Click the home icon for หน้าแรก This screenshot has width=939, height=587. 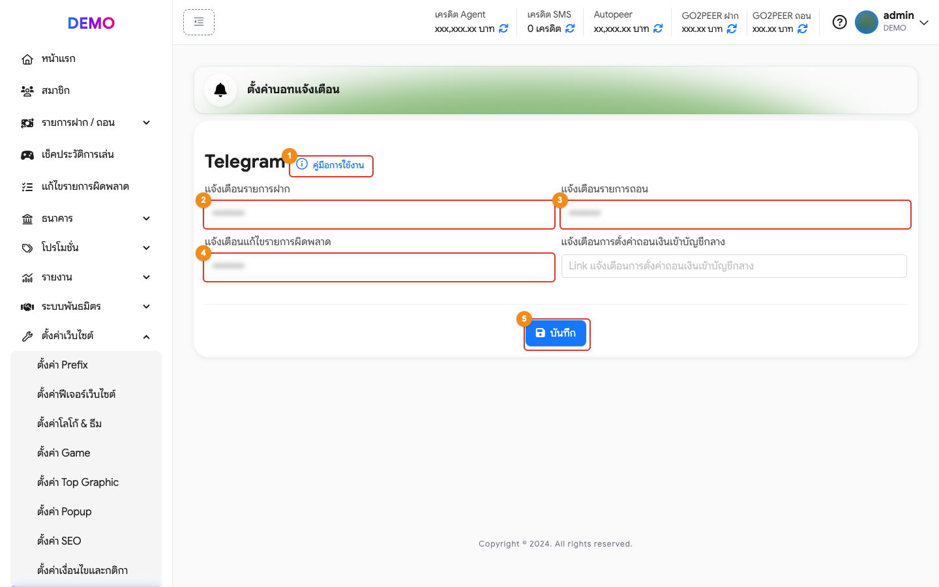[27, 59]
